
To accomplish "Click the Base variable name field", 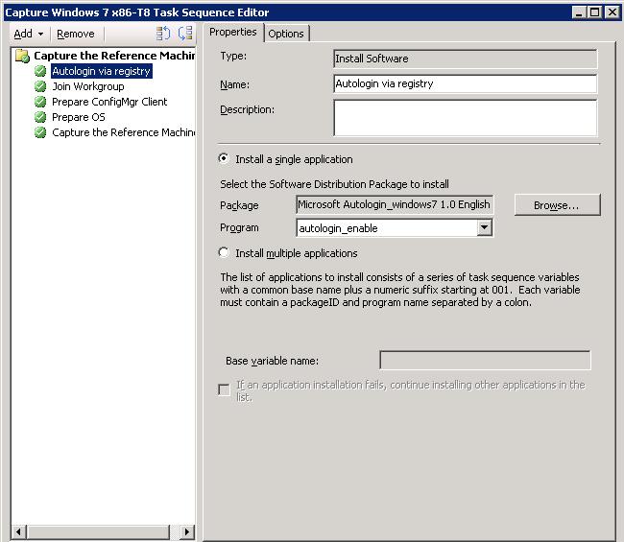I will [x=485, y=361].
